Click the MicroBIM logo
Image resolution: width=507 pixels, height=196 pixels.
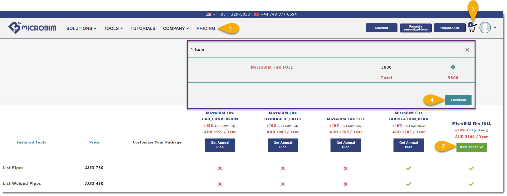(x=32, y=28)
